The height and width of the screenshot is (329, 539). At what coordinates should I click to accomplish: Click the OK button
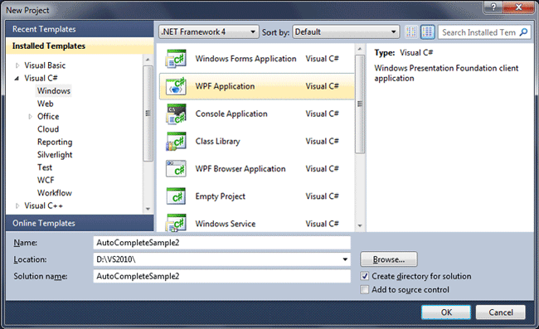pos(446,312)
